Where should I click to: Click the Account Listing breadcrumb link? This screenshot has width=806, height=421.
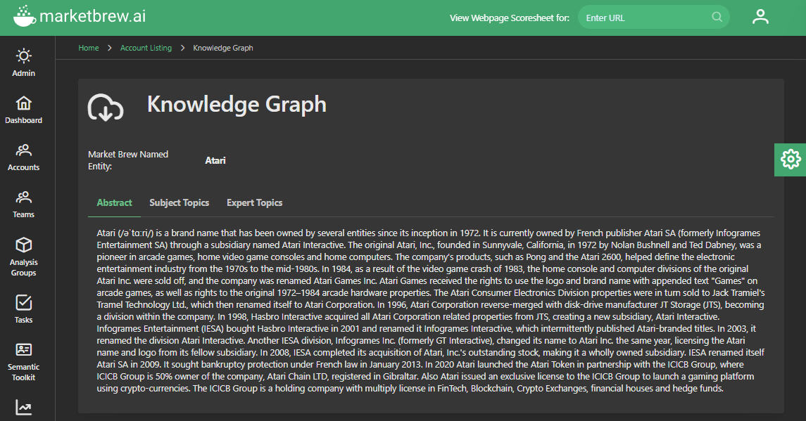(146, 48)
